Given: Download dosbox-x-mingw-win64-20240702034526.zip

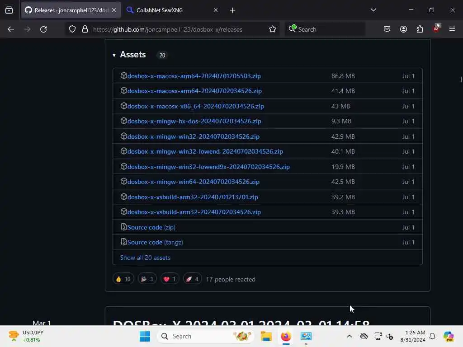Looking at the screenshot, I should coord(193,182).
